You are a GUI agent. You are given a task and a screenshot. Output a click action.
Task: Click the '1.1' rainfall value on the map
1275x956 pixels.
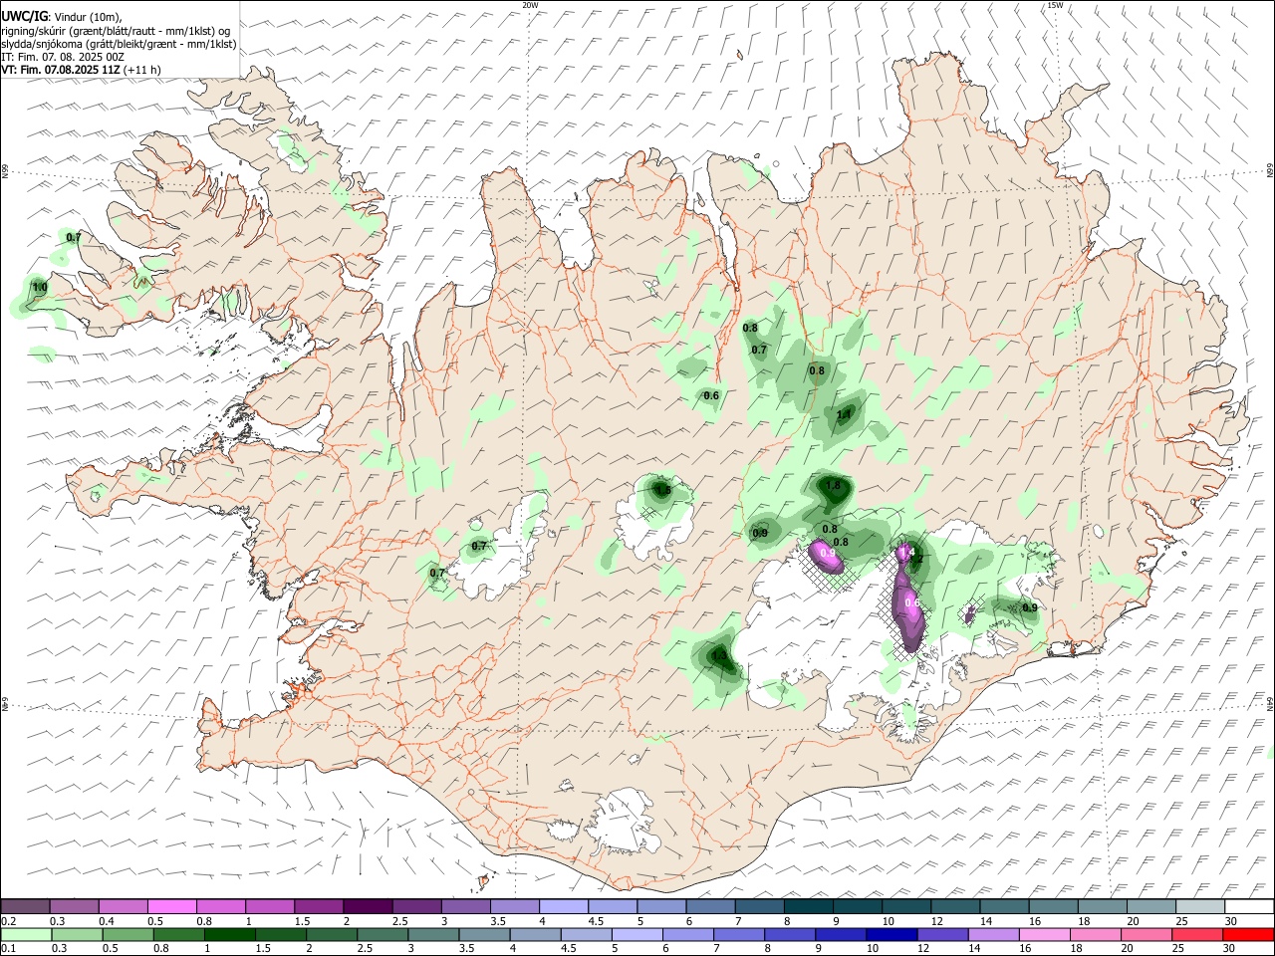(x=844, y=415)
